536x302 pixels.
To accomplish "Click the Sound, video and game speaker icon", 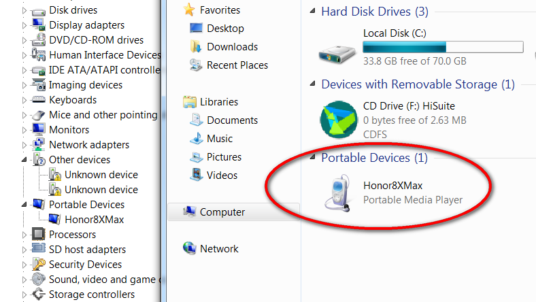I will 38,280.
